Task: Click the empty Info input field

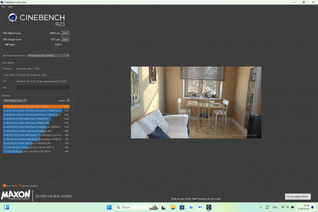Action: (43, 88)
